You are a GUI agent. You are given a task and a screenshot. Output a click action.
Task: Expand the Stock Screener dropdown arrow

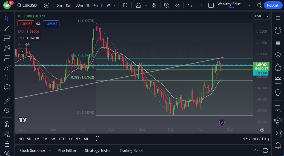click(50, 151)
